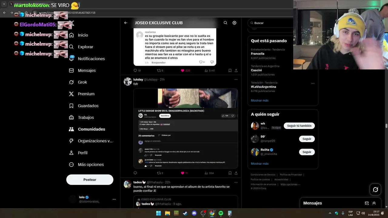Open footer Más opciones menu
The height and width of the screenshot is (218, 388).
pos(290,184)
